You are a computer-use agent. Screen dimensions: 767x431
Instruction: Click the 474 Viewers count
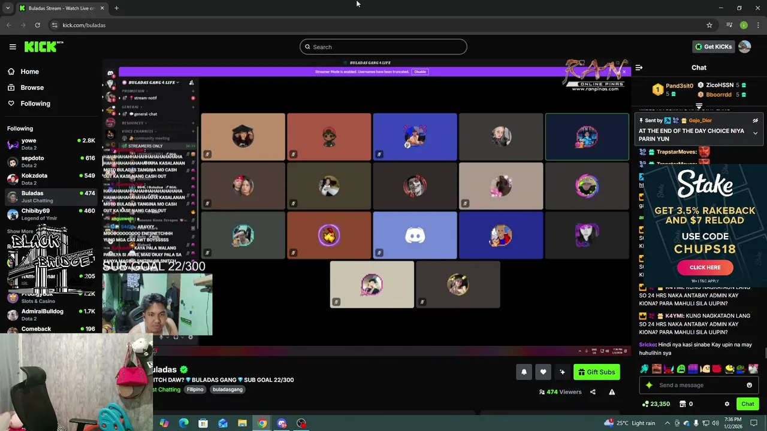pyautogui.click(x=560, y=392)
